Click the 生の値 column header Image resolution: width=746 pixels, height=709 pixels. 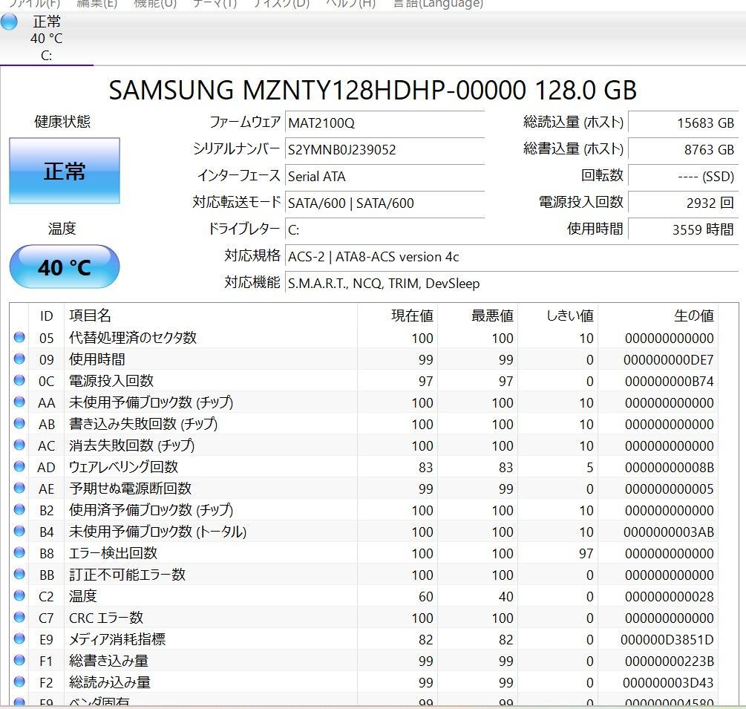click(693, 316)
